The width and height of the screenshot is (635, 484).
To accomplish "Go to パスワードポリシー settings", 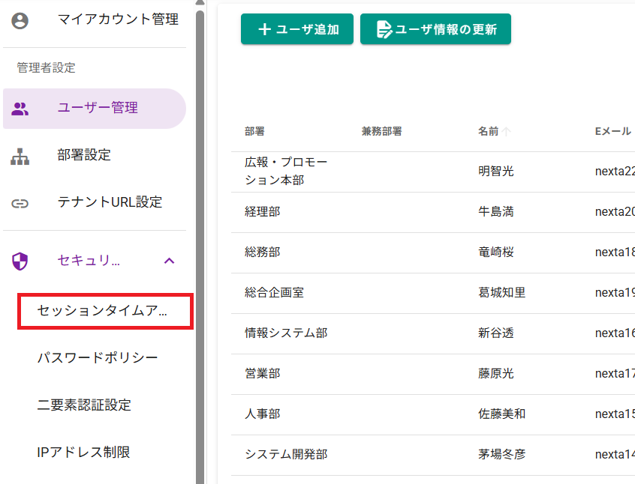I will (x=98, y=357).
